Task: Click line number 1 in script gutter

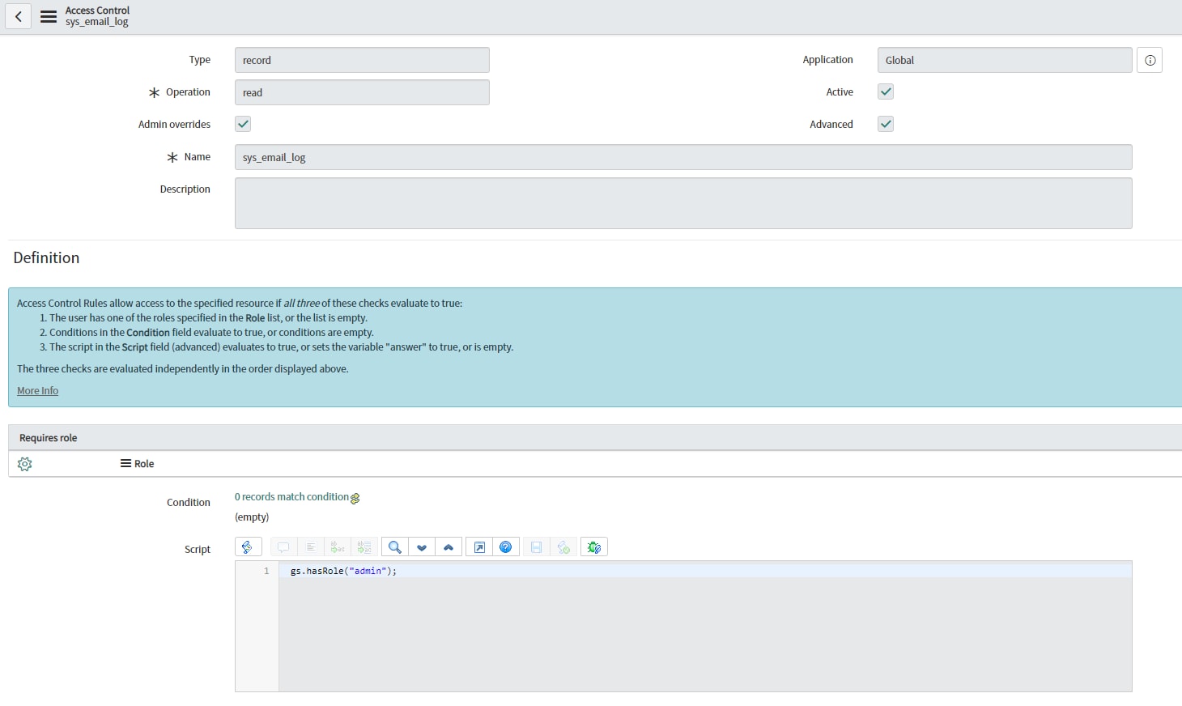Action: click(266, 571)
